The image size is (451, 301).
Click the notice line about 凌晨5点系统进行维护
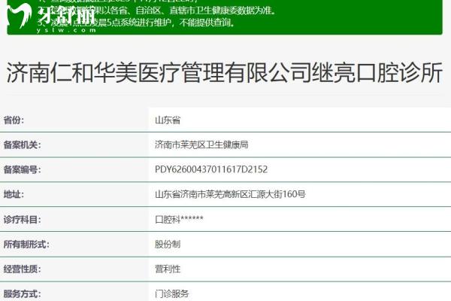(137, 22)
